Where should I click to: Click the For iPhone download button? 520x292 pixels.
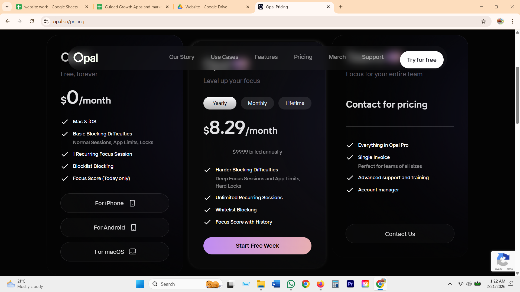pyautogui.click(x=115, y=203)
